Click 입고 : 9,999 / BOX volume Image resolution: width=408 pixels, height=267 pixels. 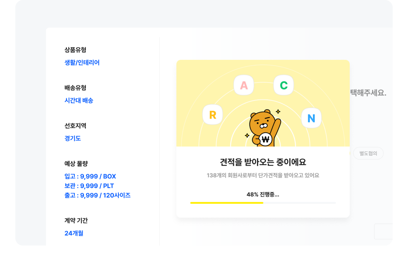[x=90, y=176]
